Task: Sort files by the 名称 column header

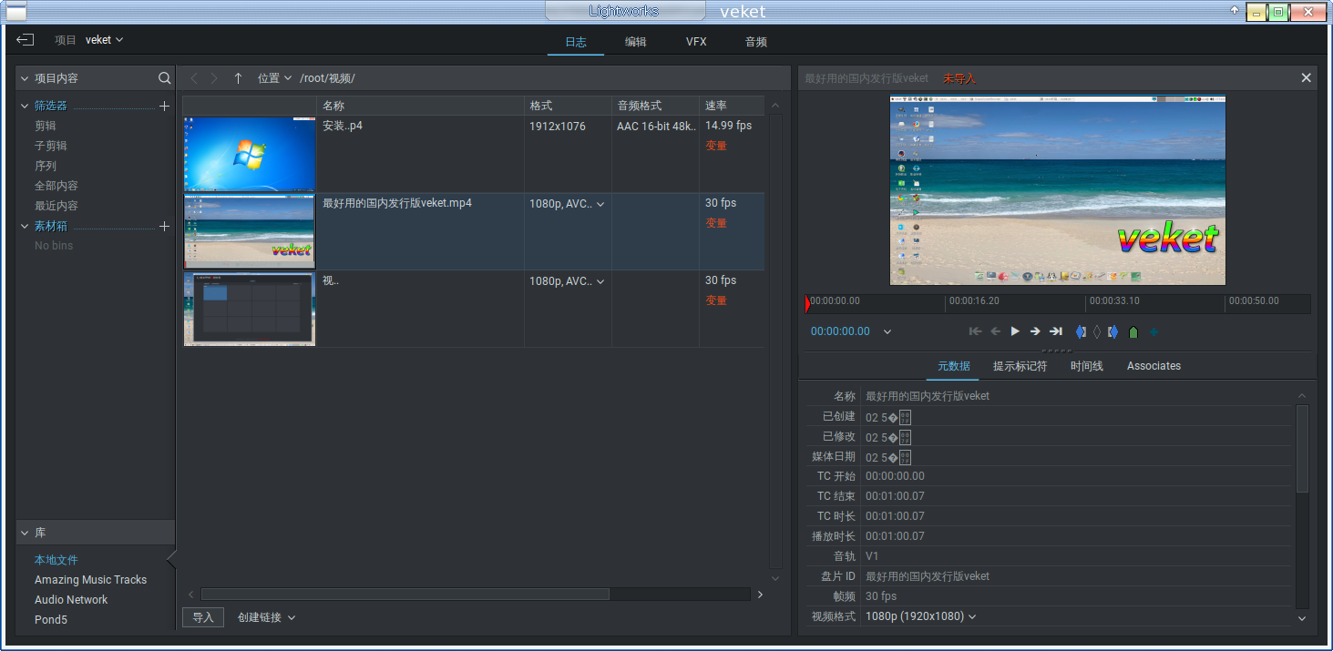Action: pyautogui.click(x=420, y=106)
